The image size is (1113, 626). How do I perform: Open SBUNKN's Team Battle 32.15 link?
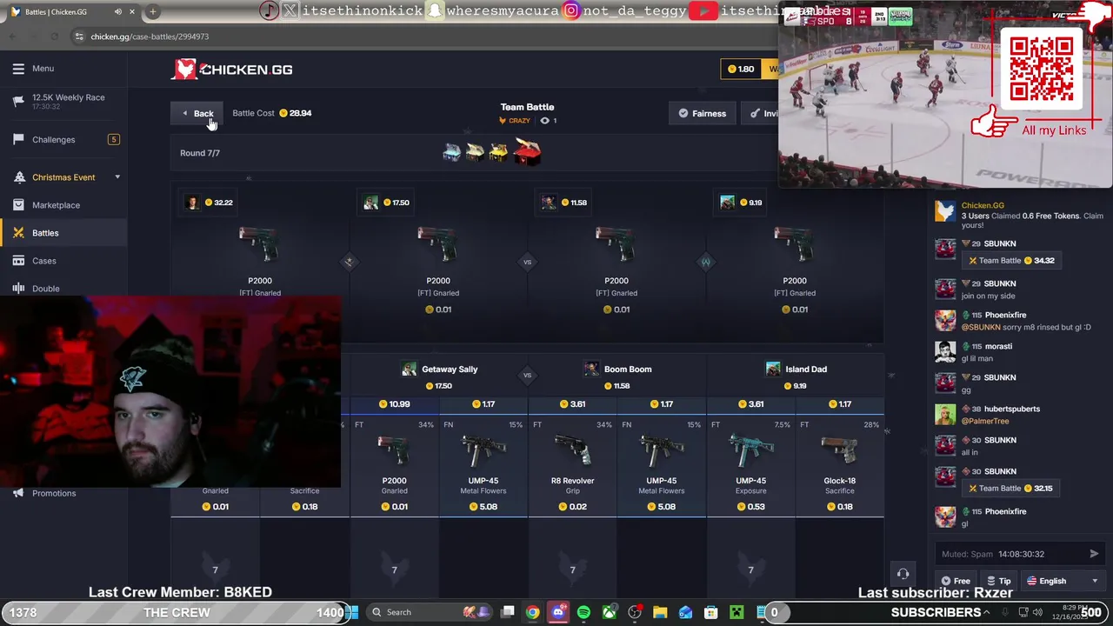tap(1010, 489)
